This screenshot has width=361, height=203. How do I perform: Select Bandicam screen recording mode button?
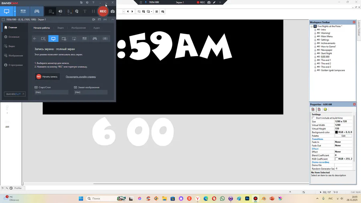tap(6, 11)
